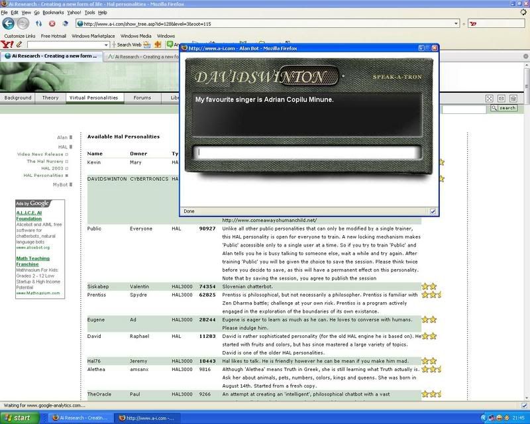This screenshot has height=424, width=530.
Task: Click the print icon above site search
Action: tap(513, 99)
